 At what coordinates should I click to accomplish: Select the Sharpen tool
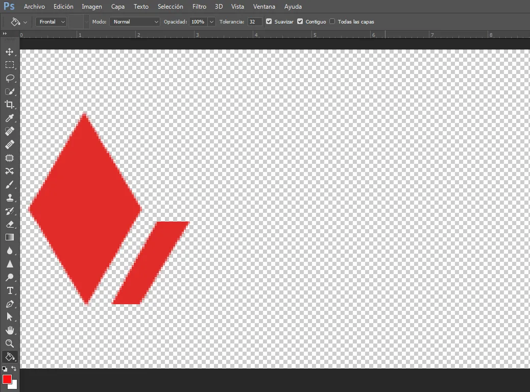tap(10, 264)
